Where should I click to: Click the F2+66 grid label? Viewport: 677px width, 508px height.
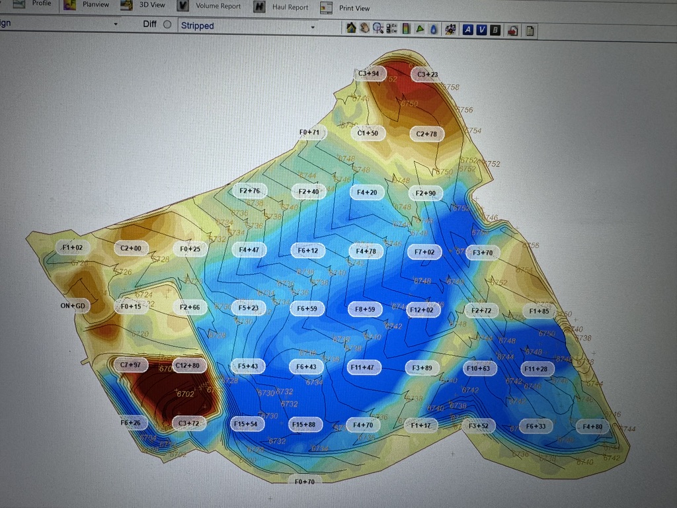click(x=190, y=307)
